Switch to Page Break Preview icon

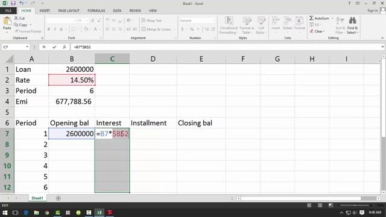[331, 205]
